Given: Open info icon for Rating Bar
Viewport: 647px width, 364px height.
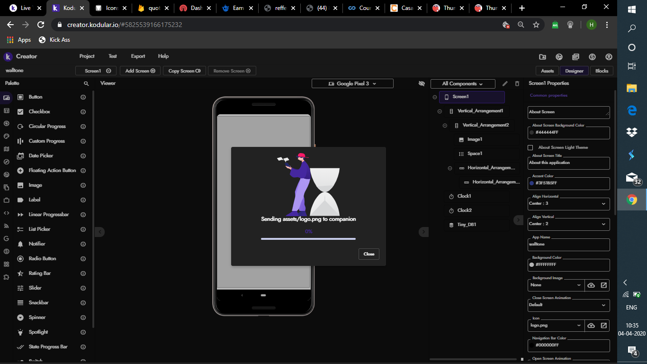Looking at the screenshot, I should pos(83,273).
